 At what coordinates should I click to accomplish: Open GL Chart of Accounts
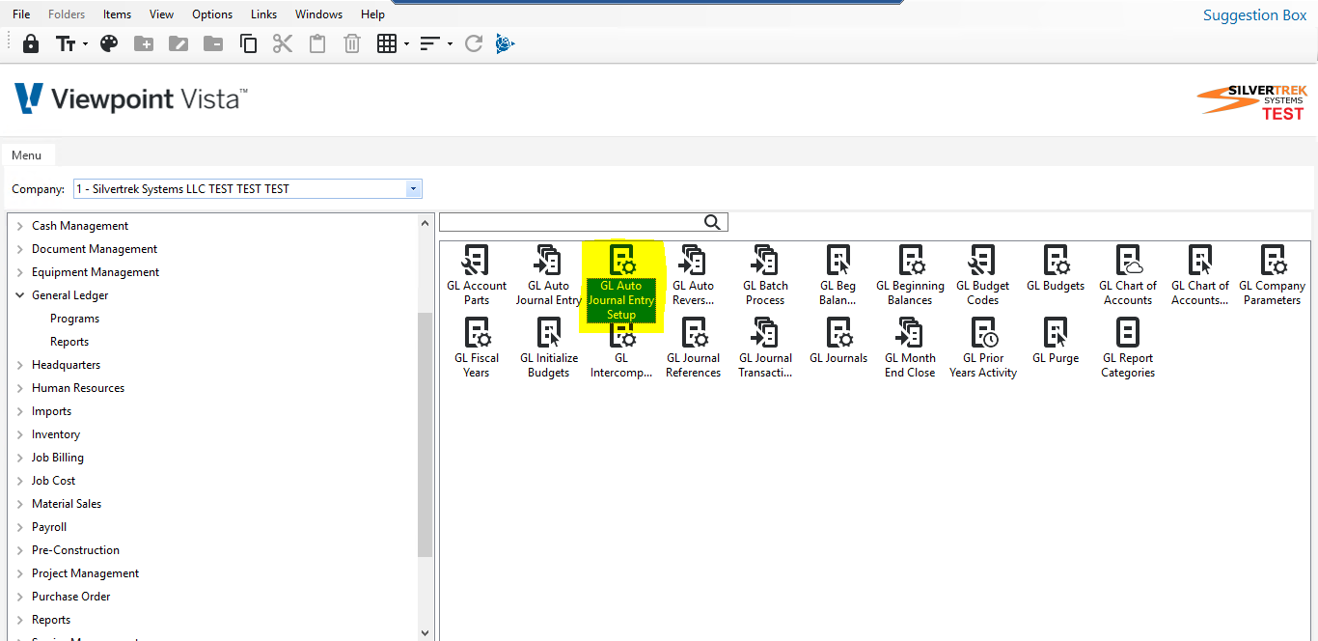(x=1128, y=276)
